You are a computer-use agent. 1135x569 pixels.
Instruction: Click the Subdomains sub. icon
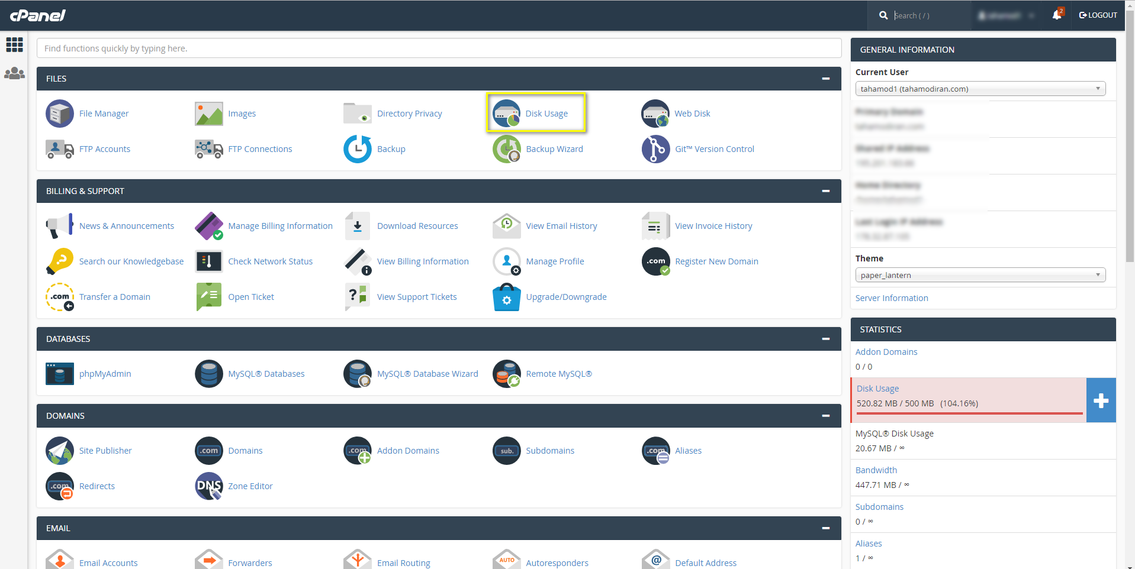point(507,451)
